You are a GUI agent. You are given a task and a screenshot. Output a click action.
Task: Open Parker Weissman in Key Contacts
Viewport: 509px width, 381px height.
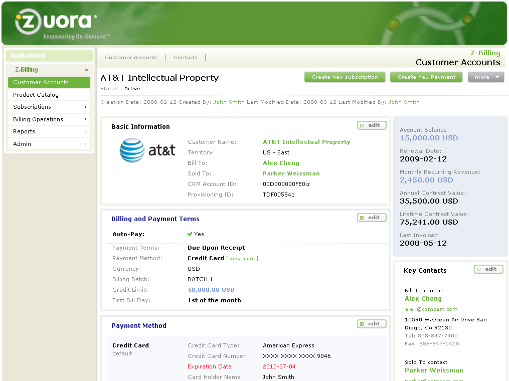434,370
